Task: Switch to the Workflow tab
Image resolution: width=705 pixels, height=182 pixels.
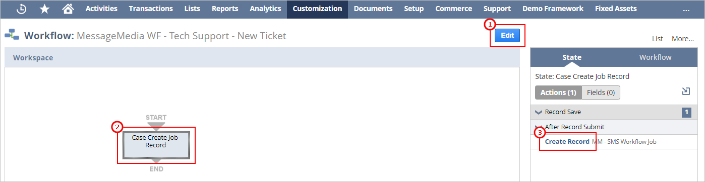Action: [x=655, y=57]
